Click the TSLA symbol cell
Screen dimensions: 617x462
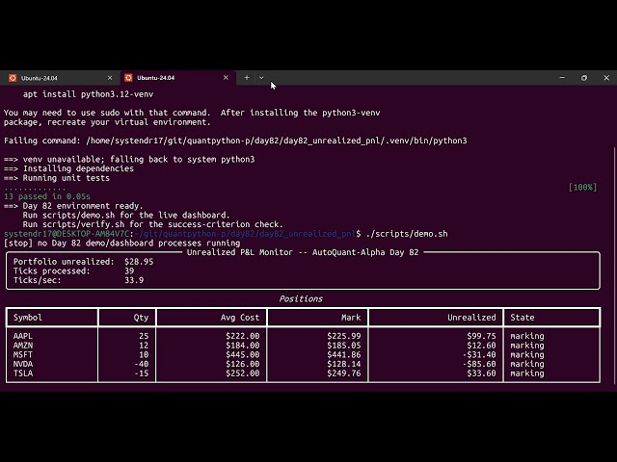[x=23, y=373]
